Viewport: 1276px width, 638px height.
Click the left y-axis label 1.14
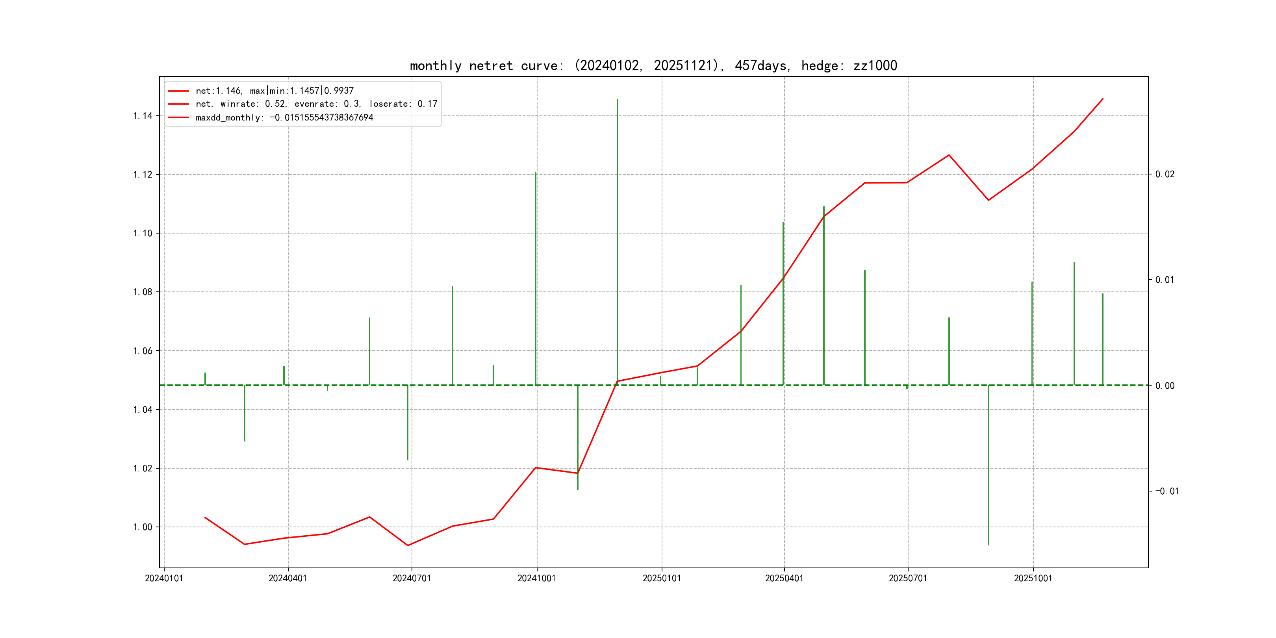point(143,116)
